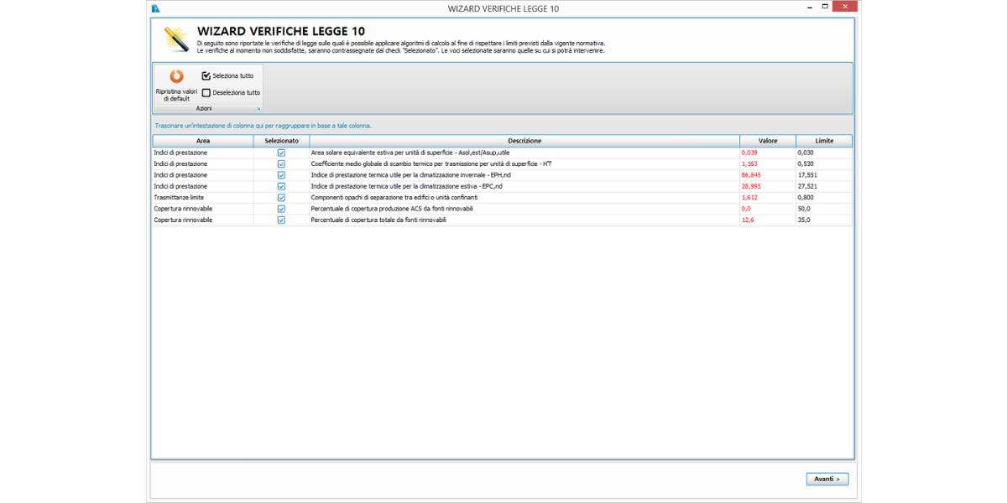Click the Azioni group label
This screenshot has width=1007, height=503.
click(204, 109)
